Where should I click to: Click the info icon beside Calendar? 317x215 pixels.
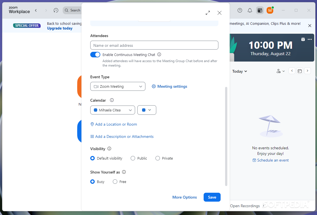pyautogui.click(x=112, y=100)
